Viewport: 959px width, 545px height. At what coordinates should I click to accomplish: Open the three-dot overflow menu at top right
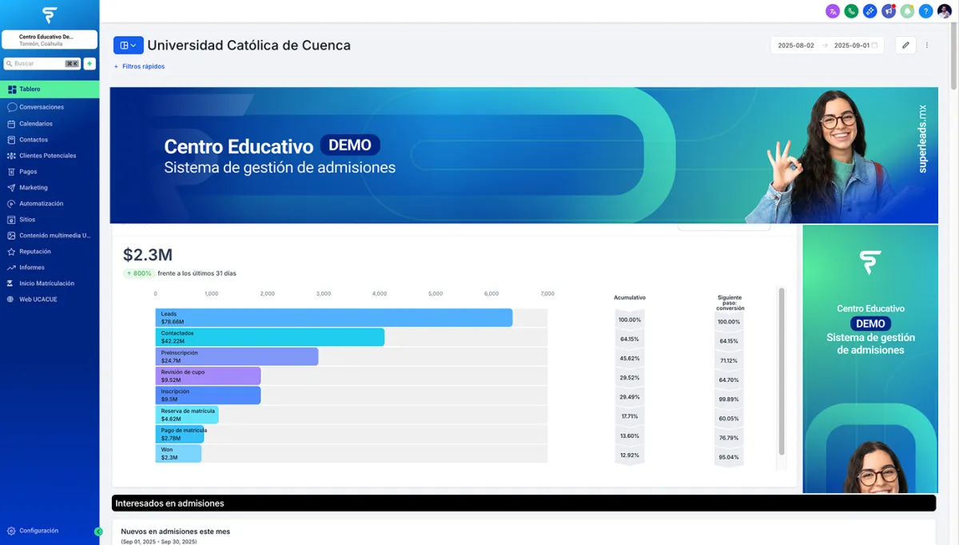[x=927, y=45]
